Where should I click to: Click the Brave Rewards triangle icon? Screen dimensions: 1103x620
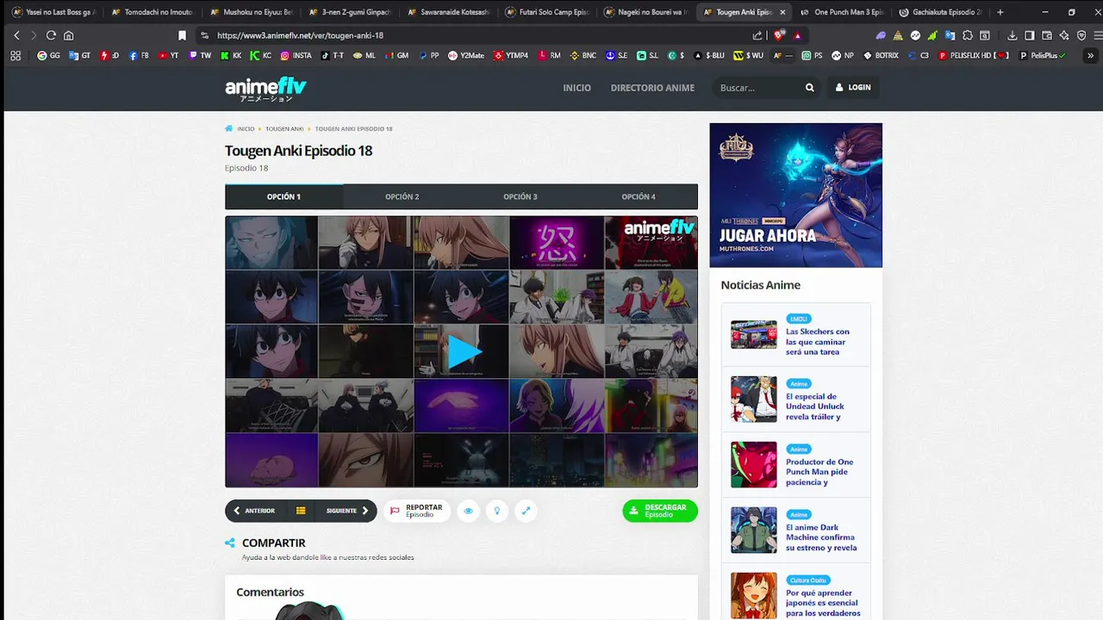click(798, 35)
